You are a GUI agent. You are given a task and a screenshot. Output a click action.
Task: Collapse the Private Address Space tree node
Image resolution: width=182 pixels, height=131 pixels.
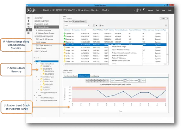coord(36,77)
